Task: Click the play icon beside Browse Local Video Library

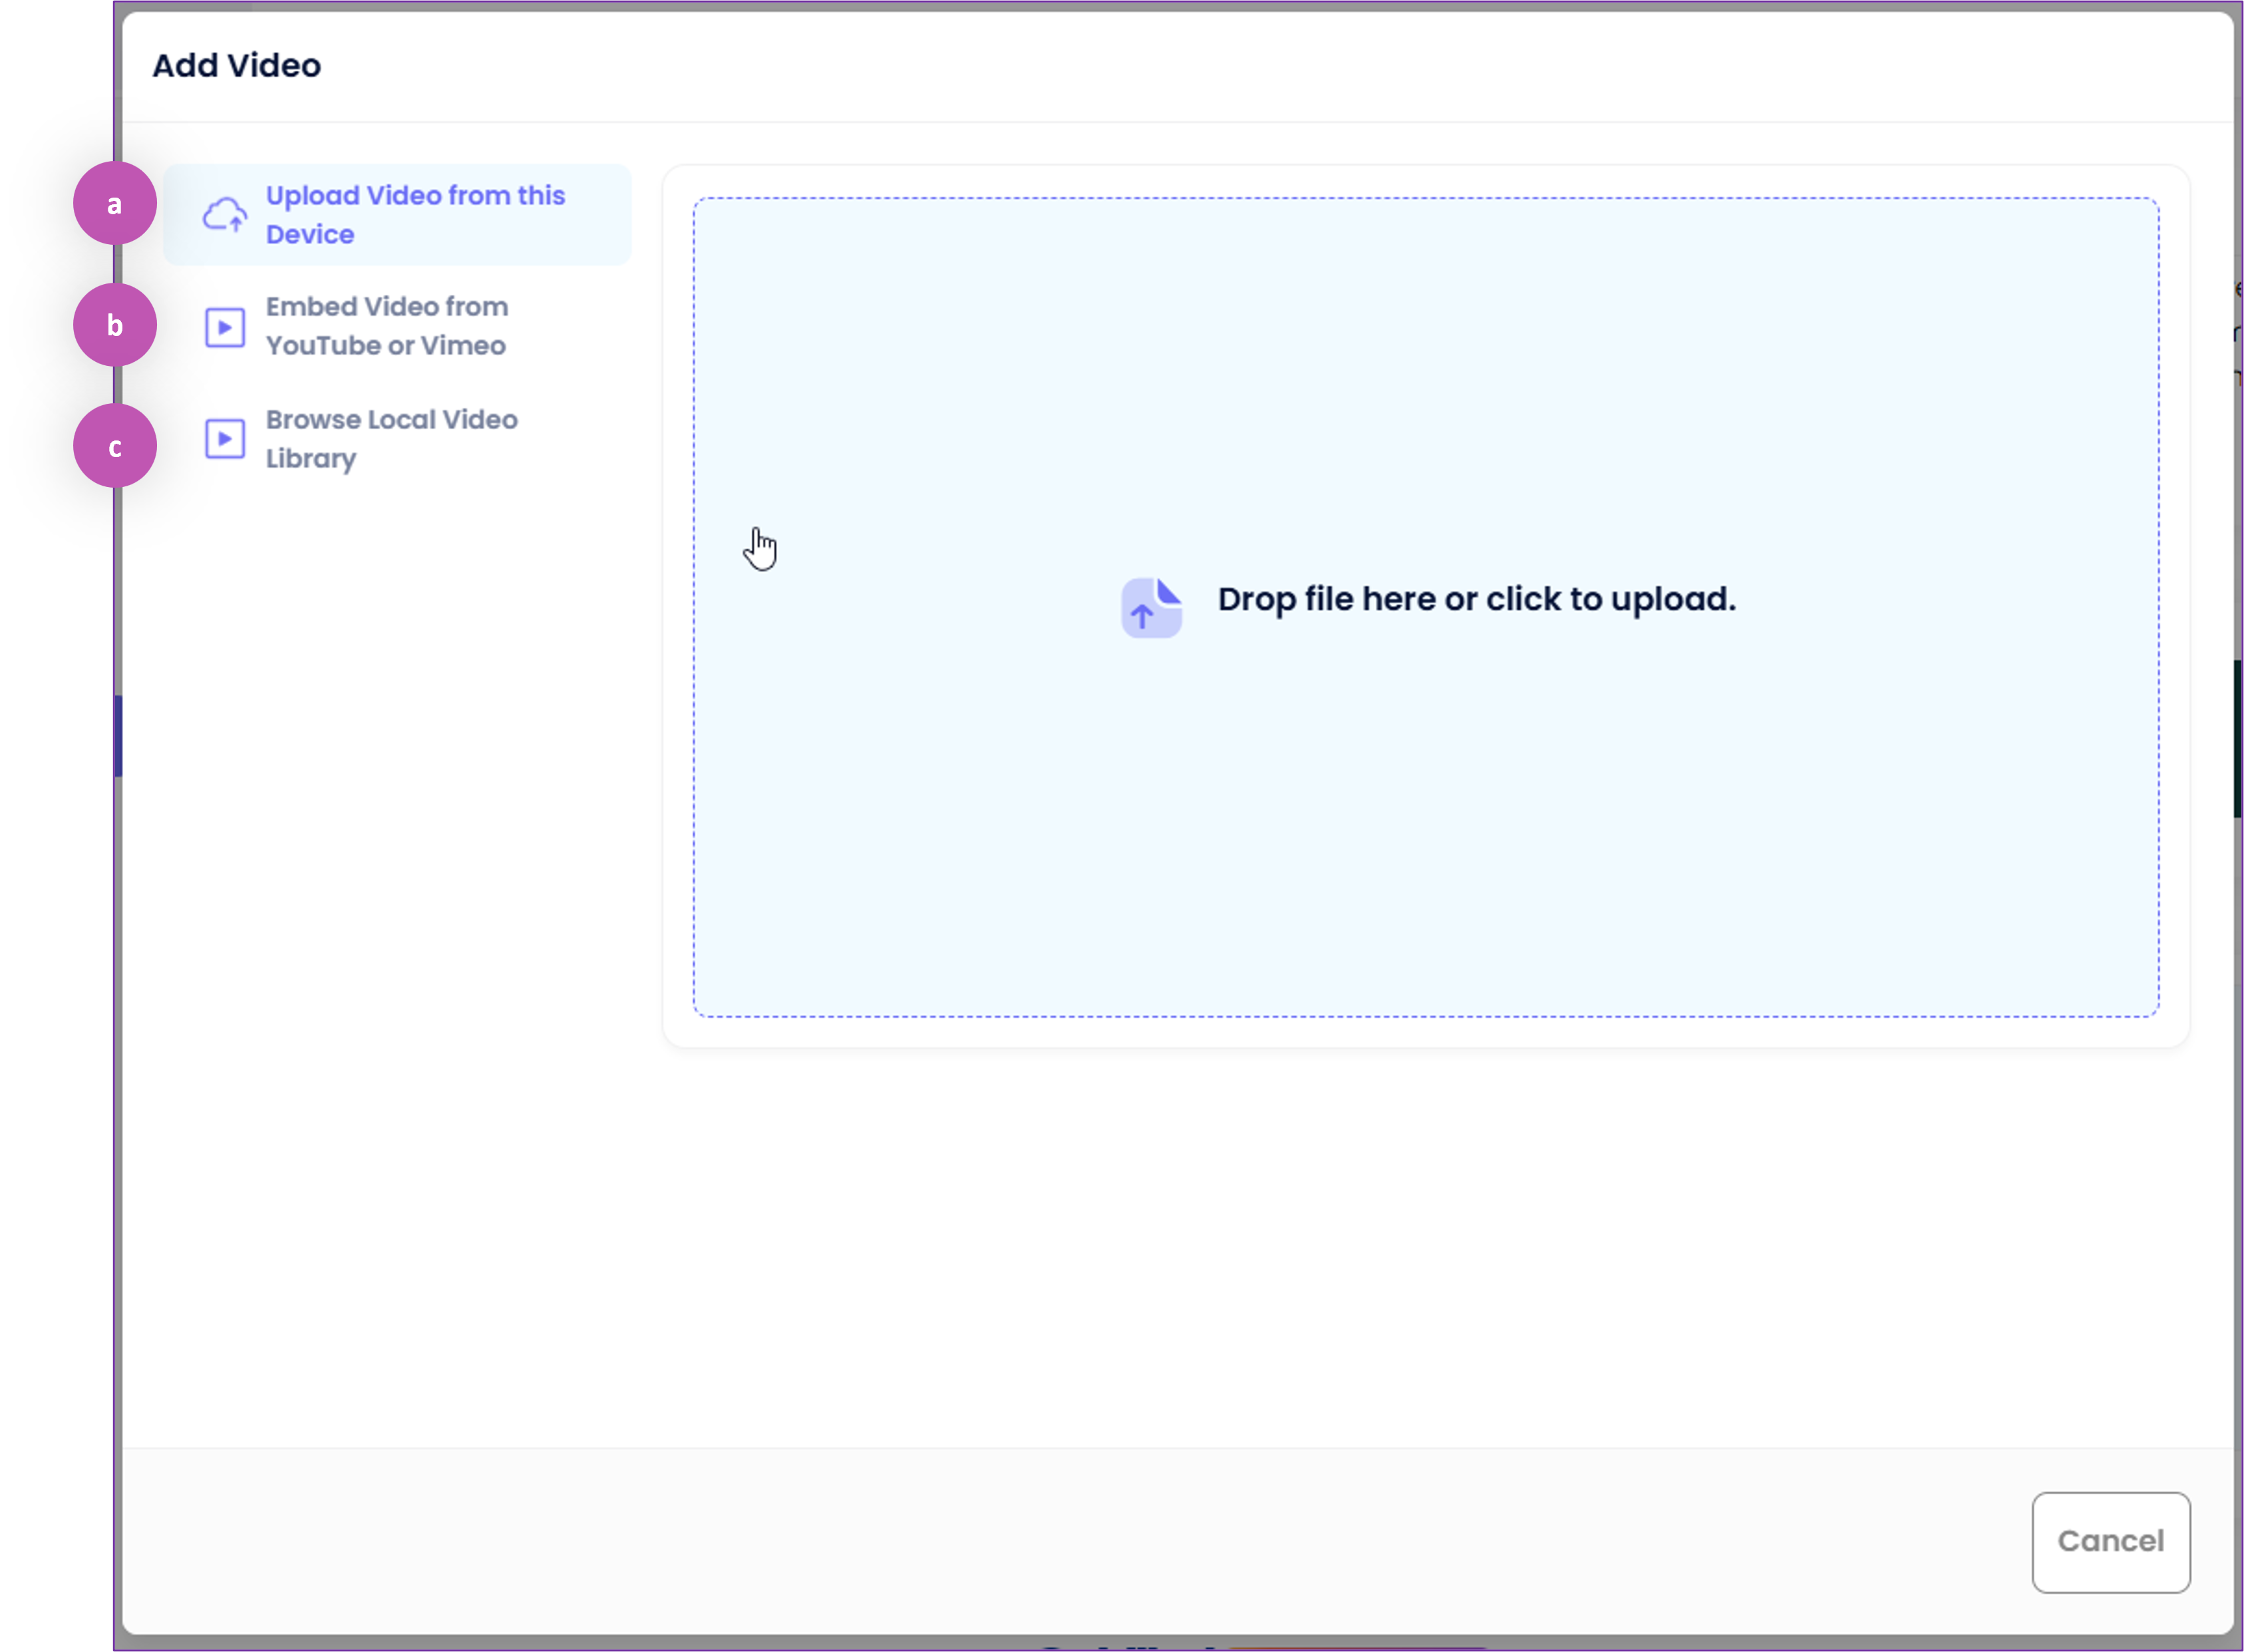Action: point(225,439)
